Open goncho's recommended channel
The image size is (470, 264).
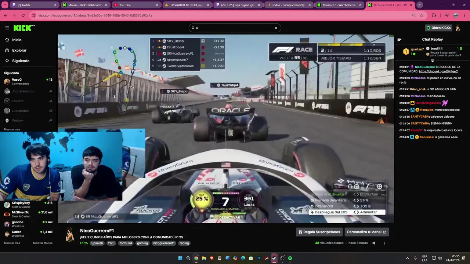(28, 224)
